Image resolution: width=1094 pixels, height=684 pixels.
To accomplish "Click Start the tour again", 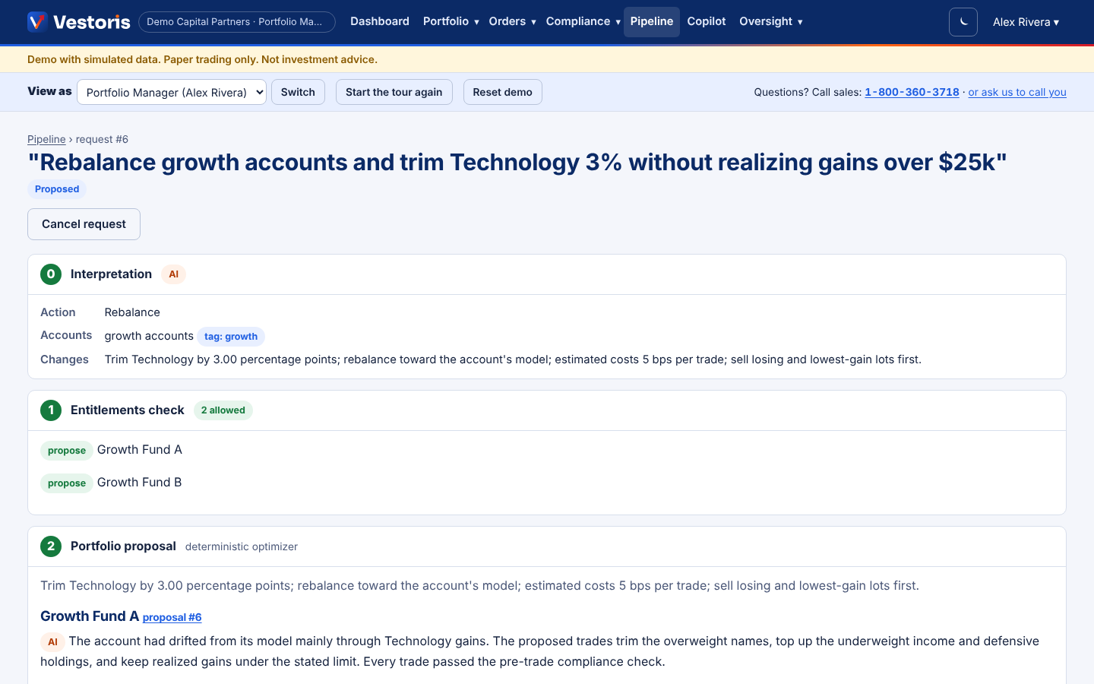I will [x=394, y=92].
